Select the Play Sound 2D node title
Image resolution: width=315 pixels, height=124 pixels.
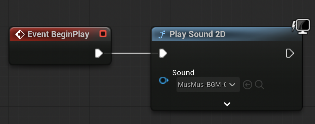197,34
